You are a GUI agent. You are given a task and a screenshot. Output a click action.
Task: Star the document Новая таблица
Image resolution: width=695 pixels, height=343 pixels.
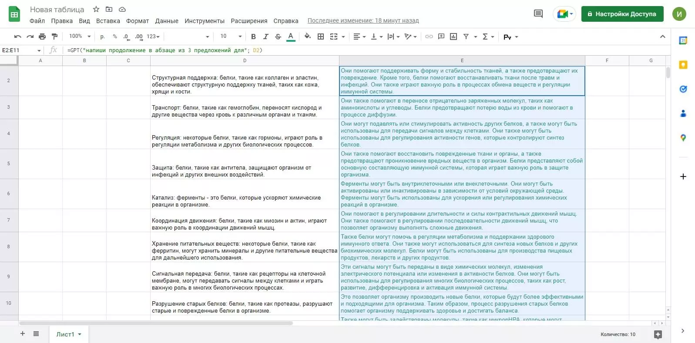96,9
